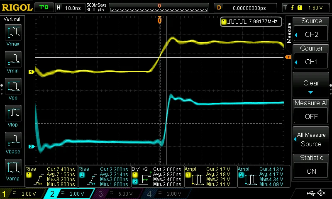Open the CH2 measurement Source selector
The height and width of the screenshot is (199, 332).
tap(311, 34)
